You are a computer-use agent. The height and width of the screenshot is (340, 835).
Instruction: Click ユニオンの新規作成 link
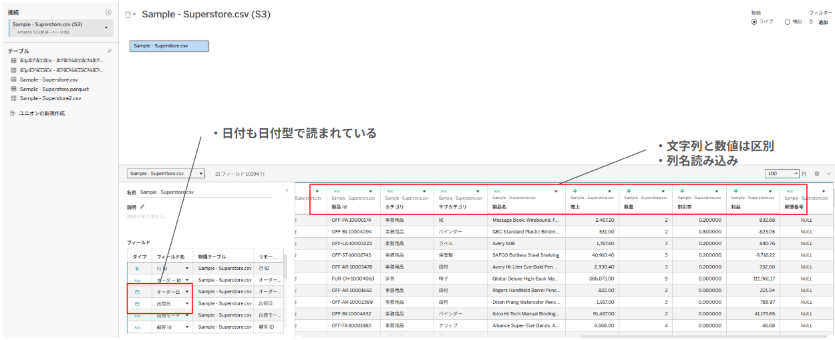pyautogui.click(x=42, y=113)
